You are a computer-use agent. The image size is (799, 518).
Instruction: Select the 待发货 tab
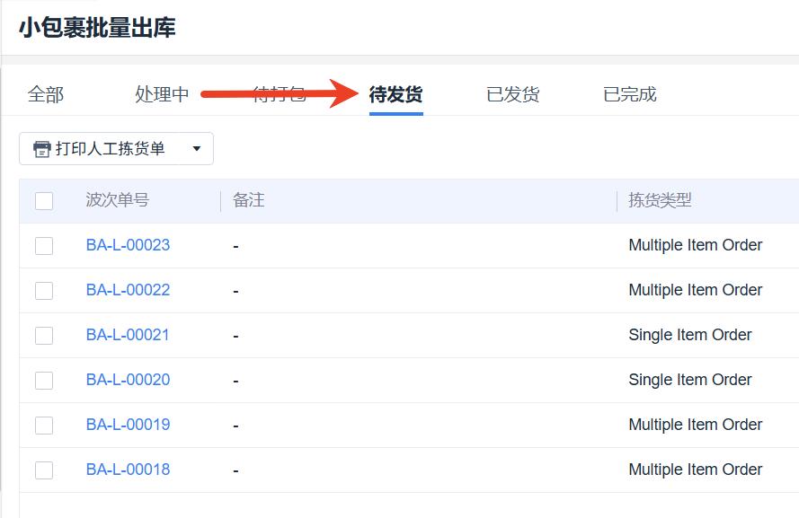tap(395, 94)
